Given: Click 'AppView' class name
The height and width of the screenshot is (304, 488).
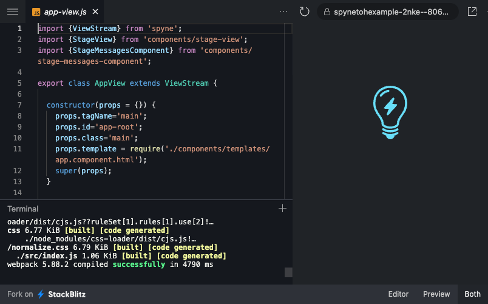Looking at the screenshot, I should (110, 83).
